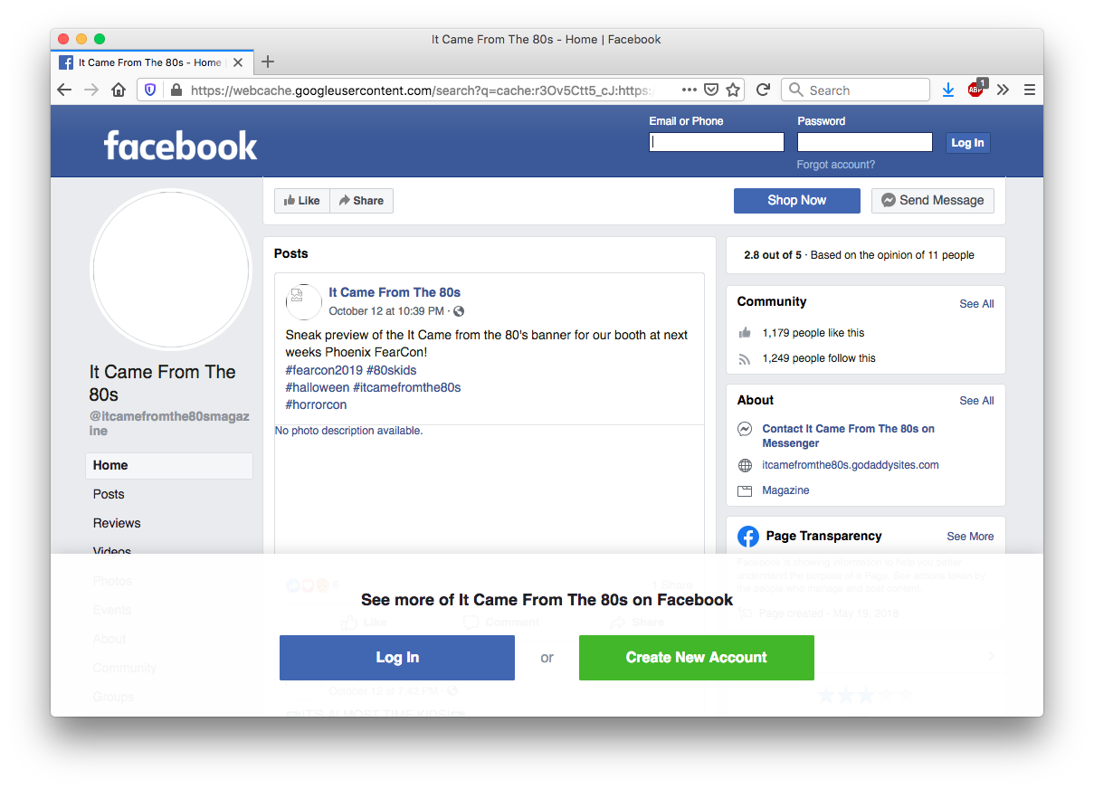Open Contact It Came From The 80s on Messenger
1094x789 pixels.
pyautogui.click(x=849, y=436)
